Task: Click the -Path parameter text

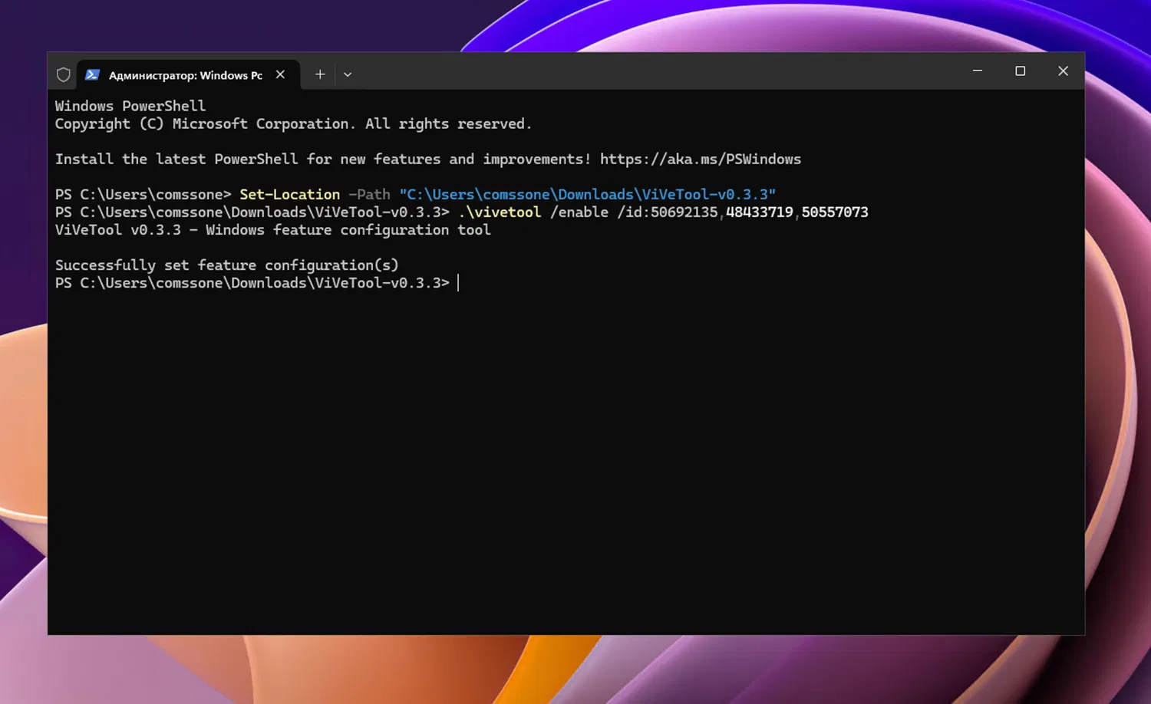Action: tap(369, 194)
